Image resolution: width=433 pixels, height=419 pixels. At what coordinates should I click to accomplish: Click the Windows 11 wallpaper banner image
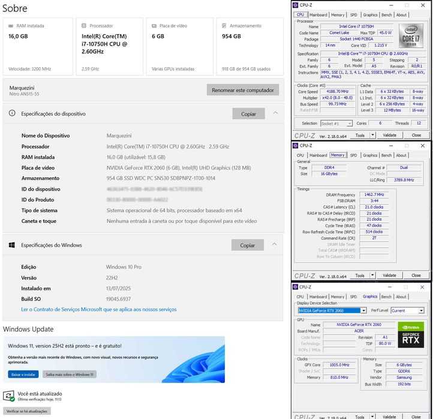pyautogui.click(x=114, y=360)
